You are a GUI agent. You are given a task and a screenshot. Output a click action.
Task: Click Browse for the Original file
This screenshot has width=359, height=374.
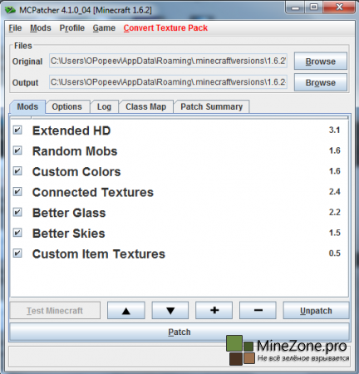321,62
